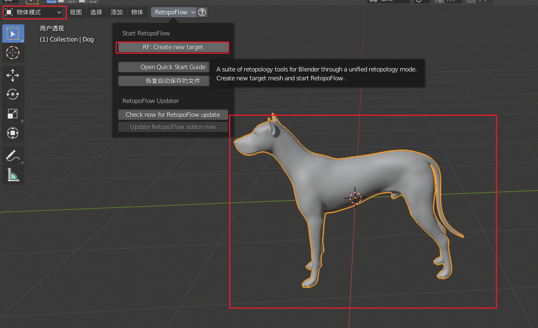
Task: Open the 选择 menu
Action: [x=96, y=12]
